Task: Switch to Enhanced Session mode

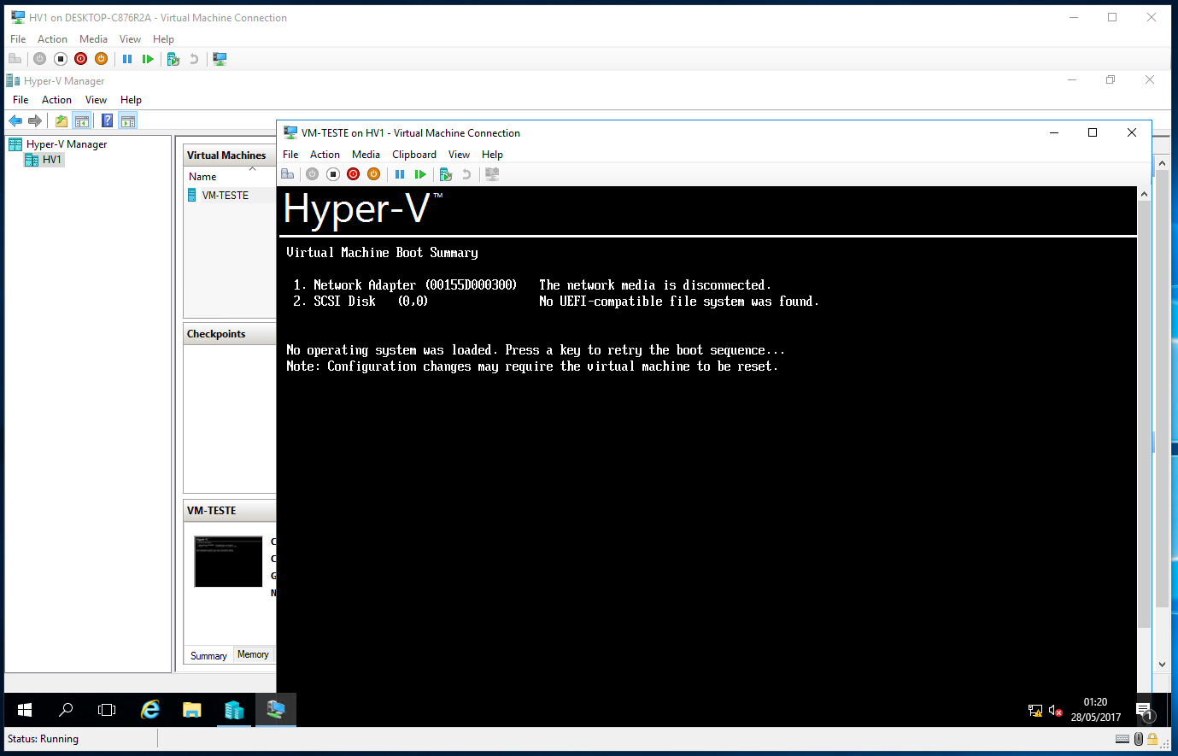Action: click(x=491, y=173)
